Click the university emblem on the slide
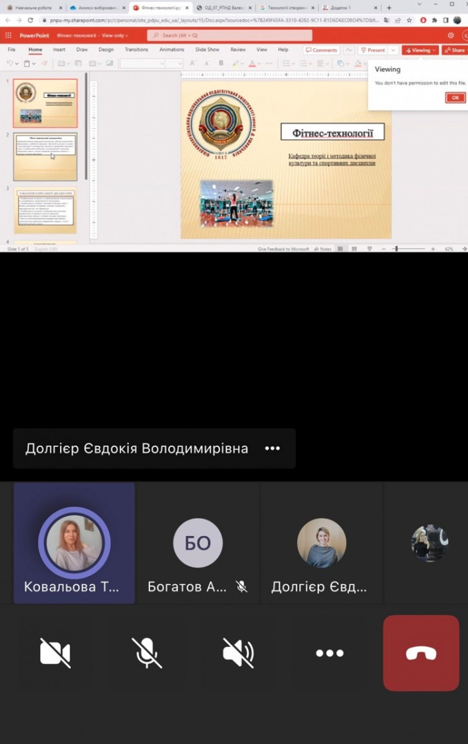The height and width of the screenshot is (744, 468). [221, 124]
